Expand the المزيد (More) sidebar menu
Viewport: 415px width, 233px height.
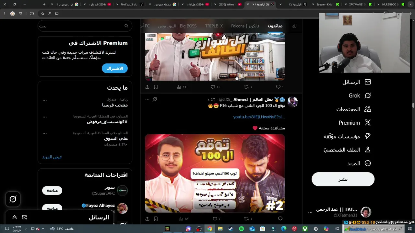pyautogui.click(x=359, y=164)
